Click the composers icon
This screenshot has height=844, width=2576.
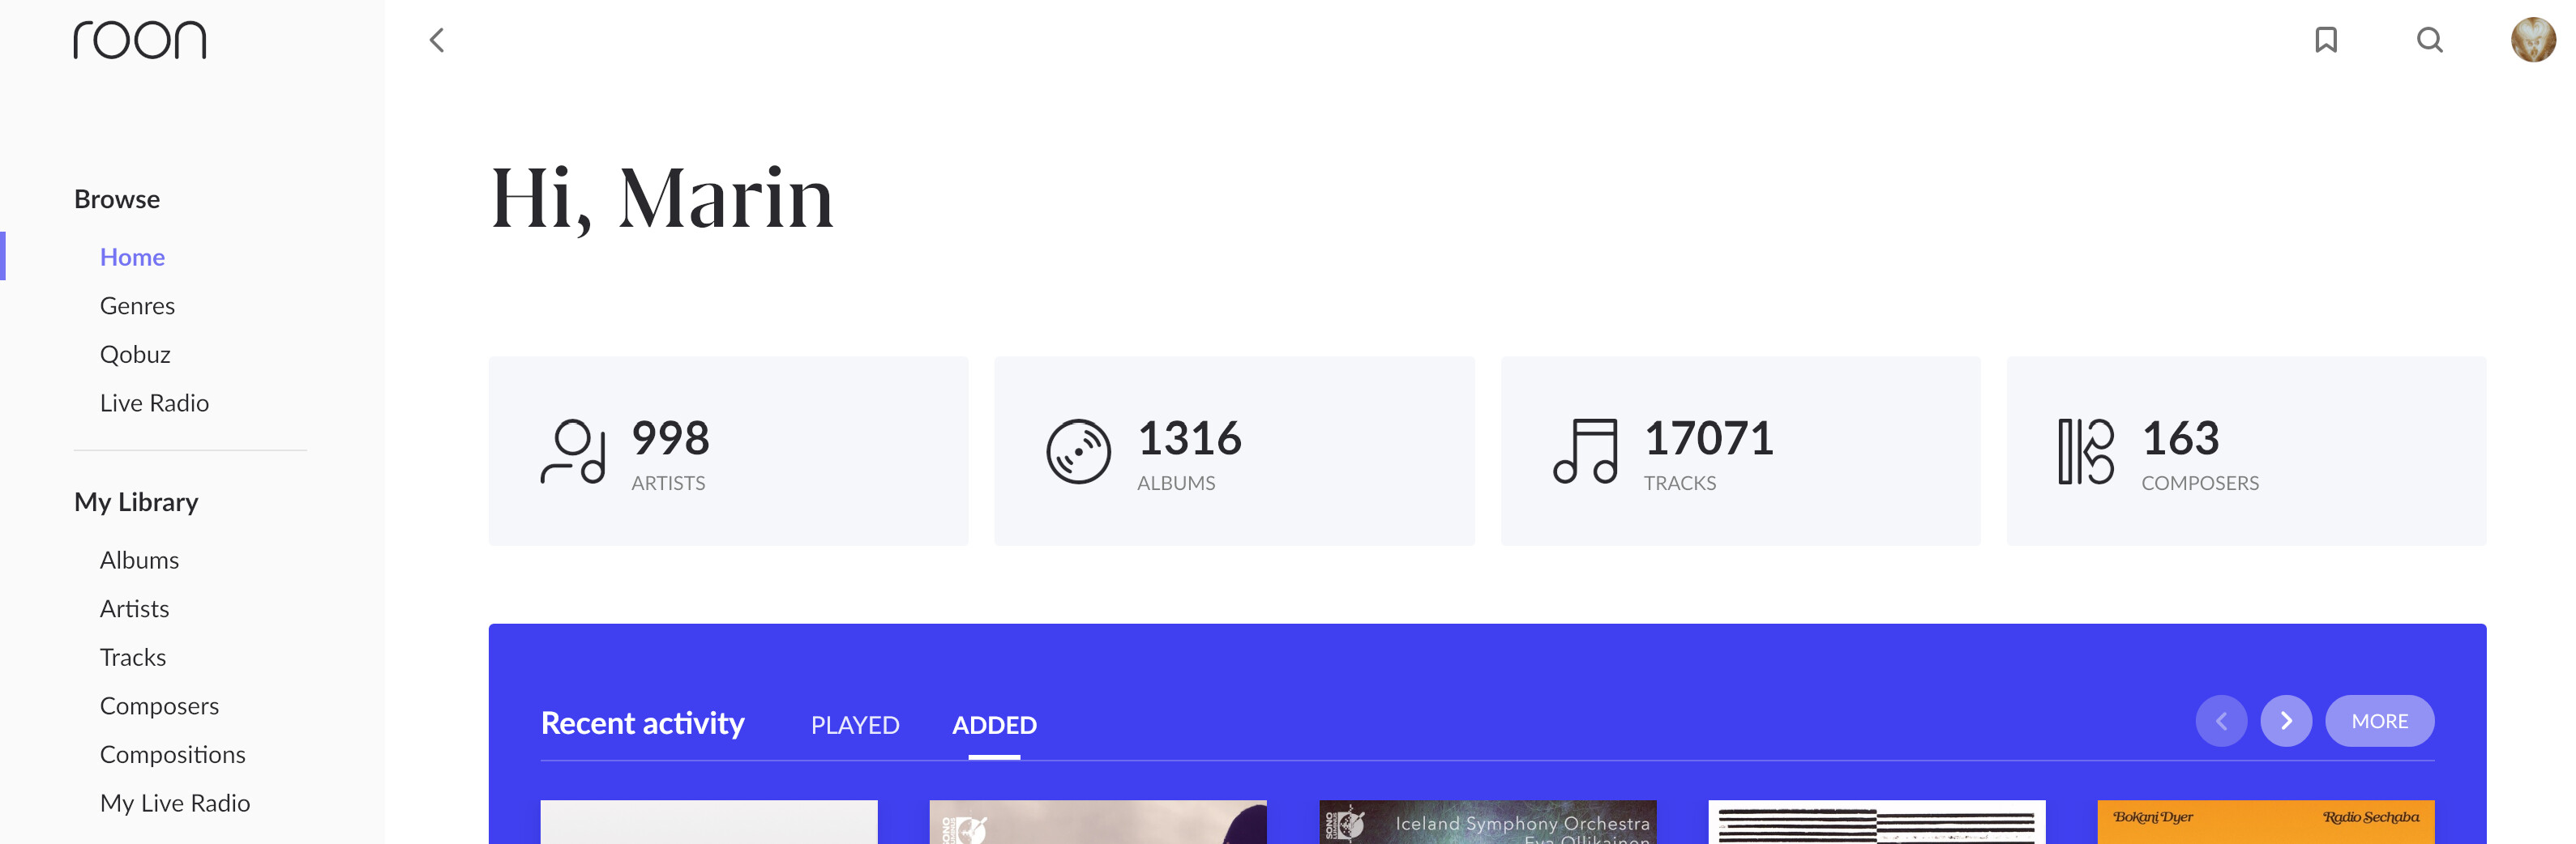[x=2086, y=451]
